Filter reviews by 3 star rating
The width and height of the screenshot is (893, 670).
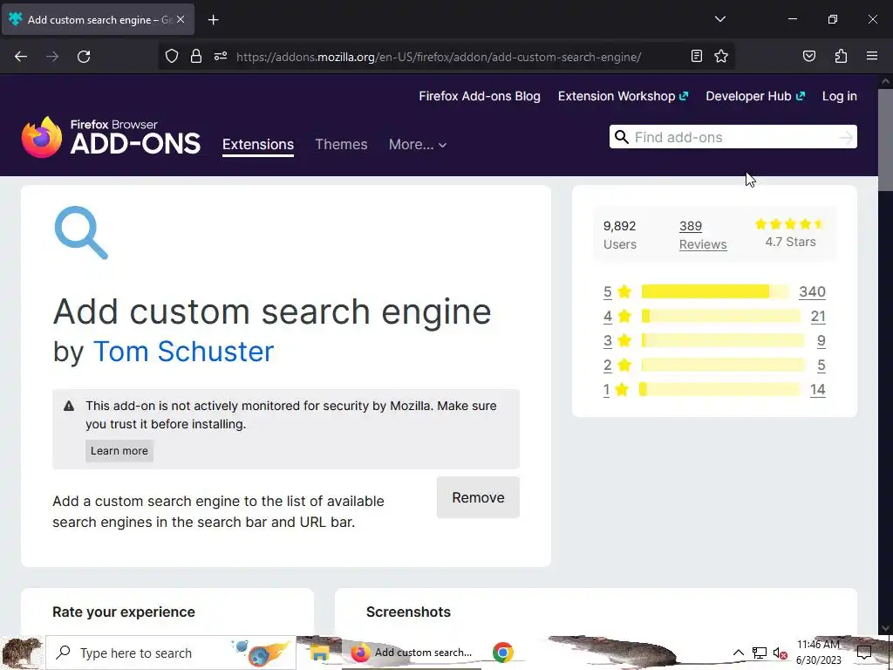click(x=617, y=341)
